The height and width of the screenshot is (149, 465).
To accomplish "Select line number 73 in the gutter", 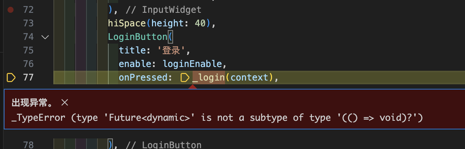I will coord(28,23).
